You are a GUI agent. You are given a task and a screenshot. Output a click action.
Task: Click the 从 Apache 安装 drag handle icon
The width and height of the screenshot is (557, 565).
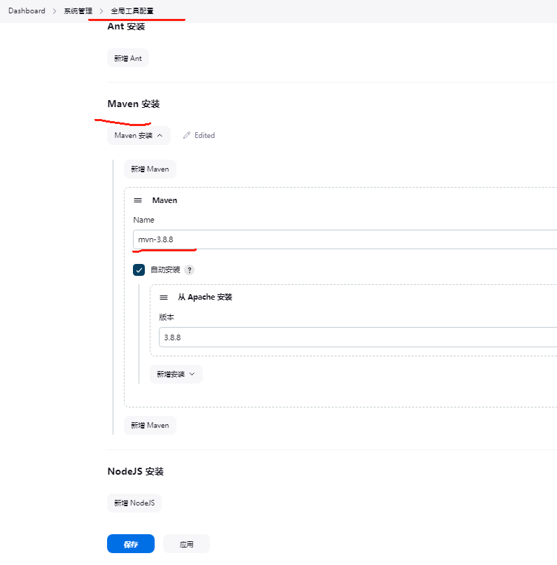point(164,298)
